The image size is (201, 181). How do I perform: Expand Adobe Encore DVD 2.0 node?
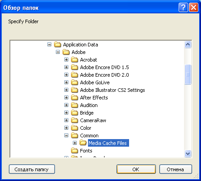(x=66, y=75)
